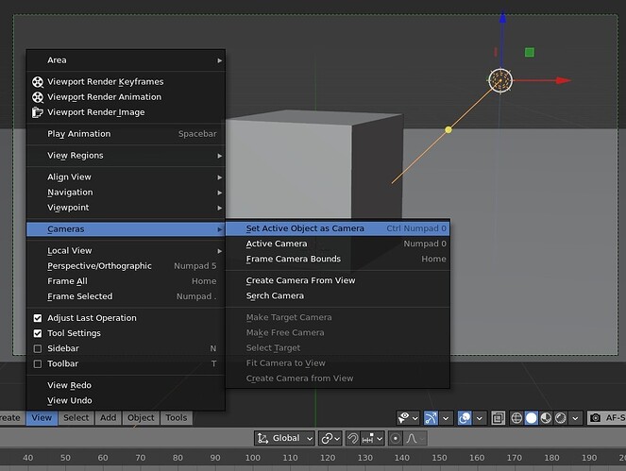Image resolution: width=626 pixels, height=471 pixels.
Task: Select material preview shading mode
Action: pyautogui.click(x=546, y=418)
